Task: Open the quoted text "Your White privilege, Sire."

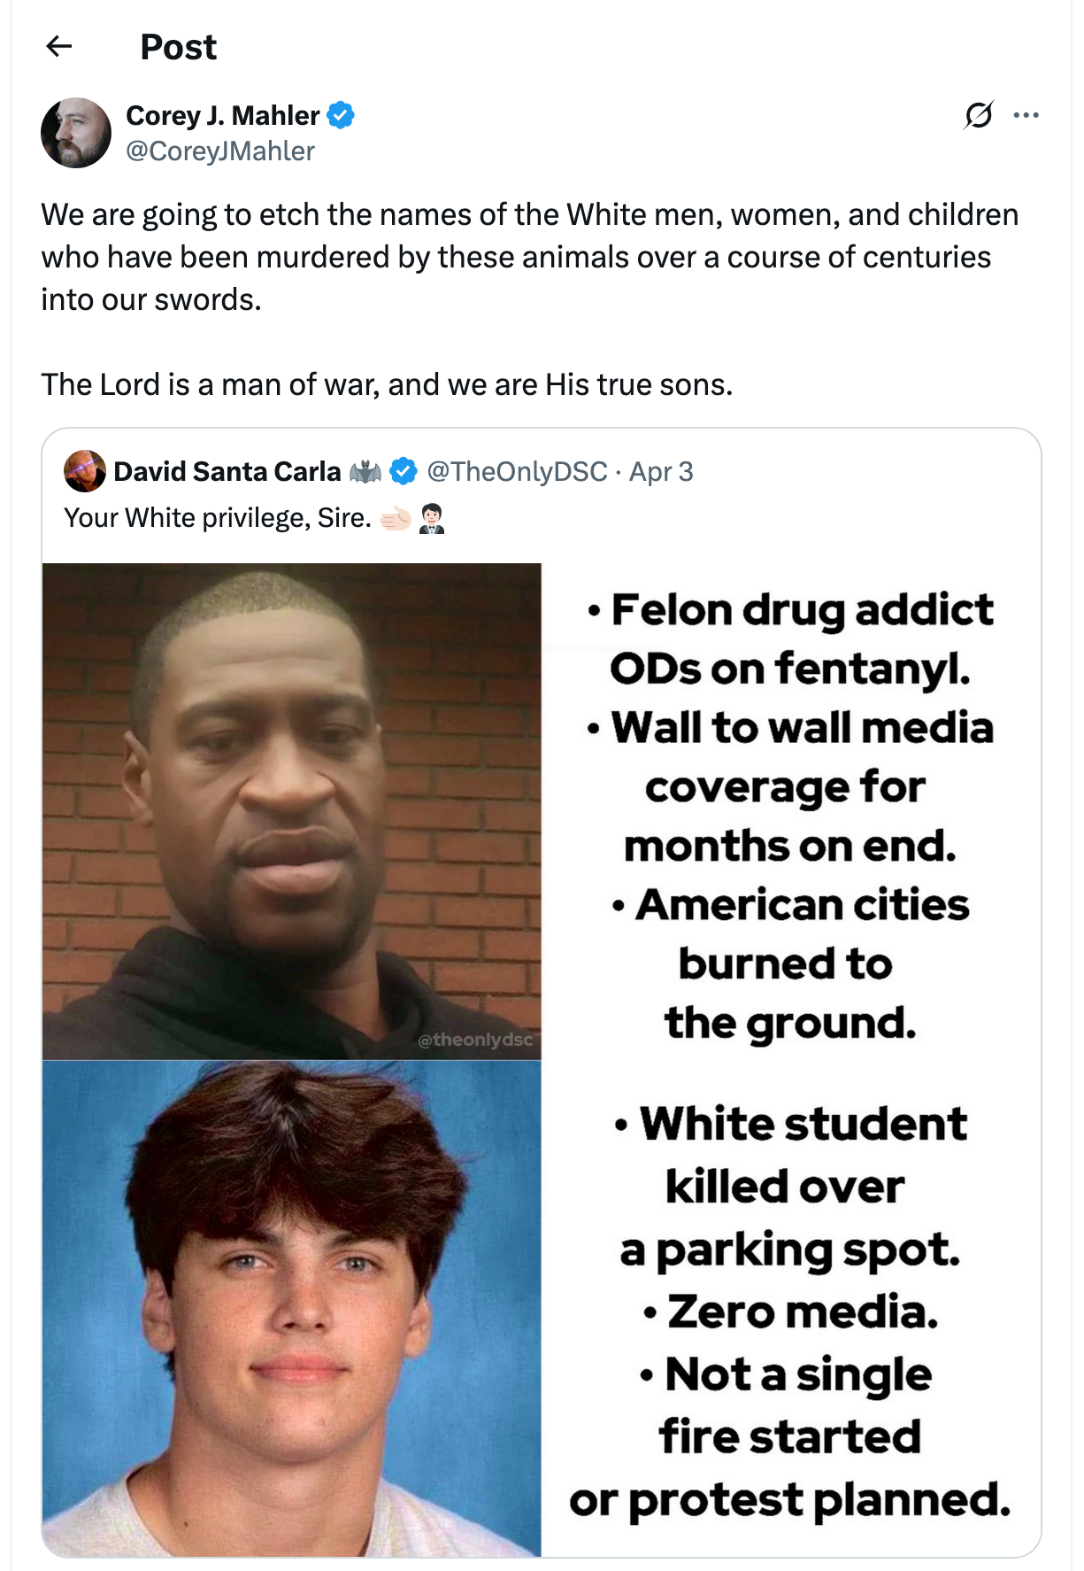Action: 218,517
